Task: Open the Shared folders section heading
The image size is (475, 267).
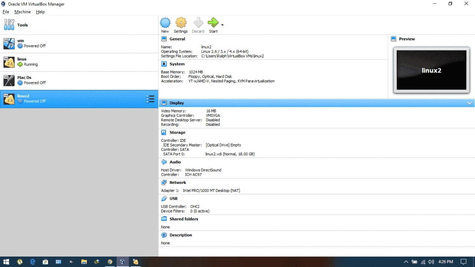Action: click(x=184, y=219)
